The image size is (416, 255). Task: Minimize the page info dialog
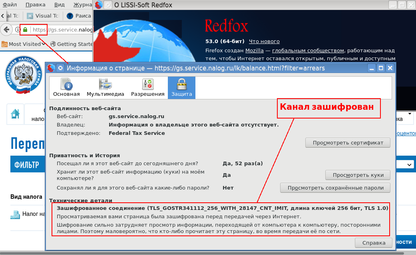[x=372, y=68]
